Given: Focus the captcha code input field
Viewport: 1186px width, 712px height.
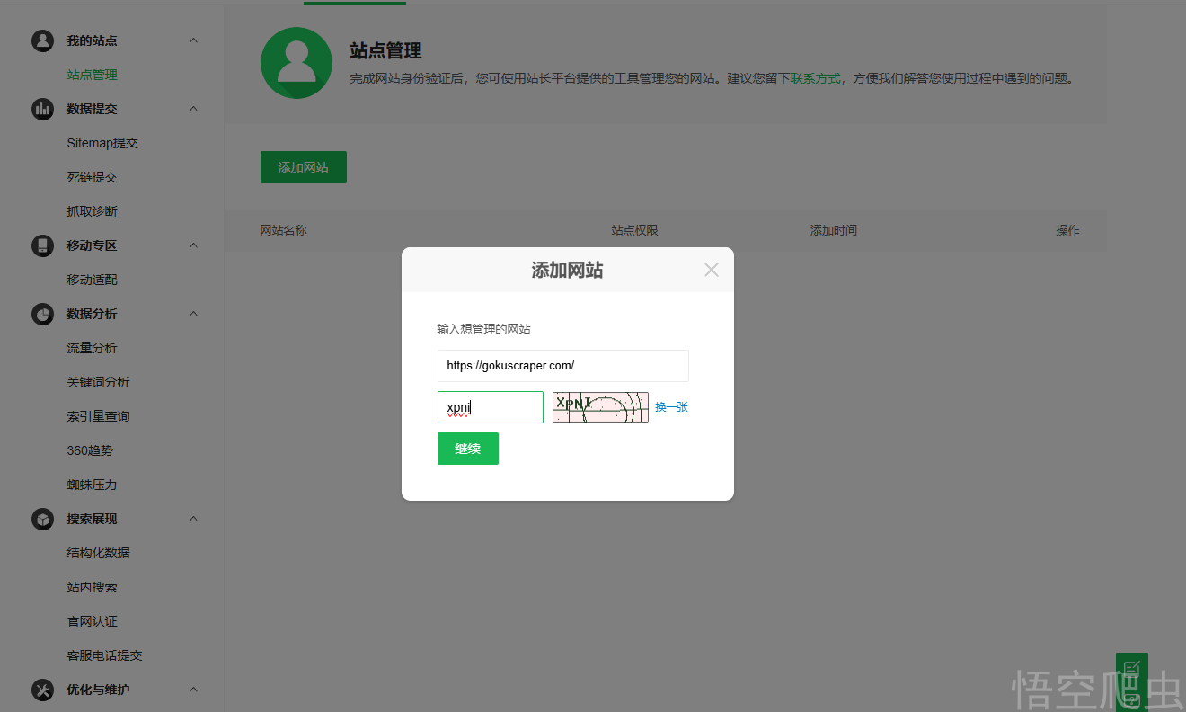Looking at the screenshot, I should coord(490,407).
